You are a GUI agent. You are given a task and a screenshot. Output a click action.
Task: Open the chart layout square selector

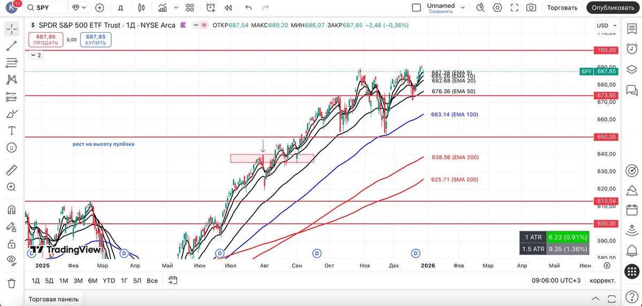[416, 7]
